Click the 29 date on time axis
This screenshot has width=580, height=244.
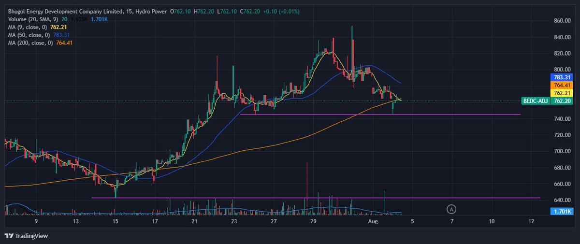pyautogui.click(x=313, y=221)
